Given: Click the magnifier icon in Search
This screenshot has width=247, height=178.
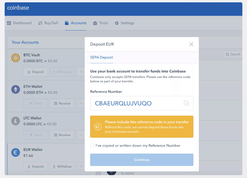Looking at the screenshot, I should click(x=227, y=54).
